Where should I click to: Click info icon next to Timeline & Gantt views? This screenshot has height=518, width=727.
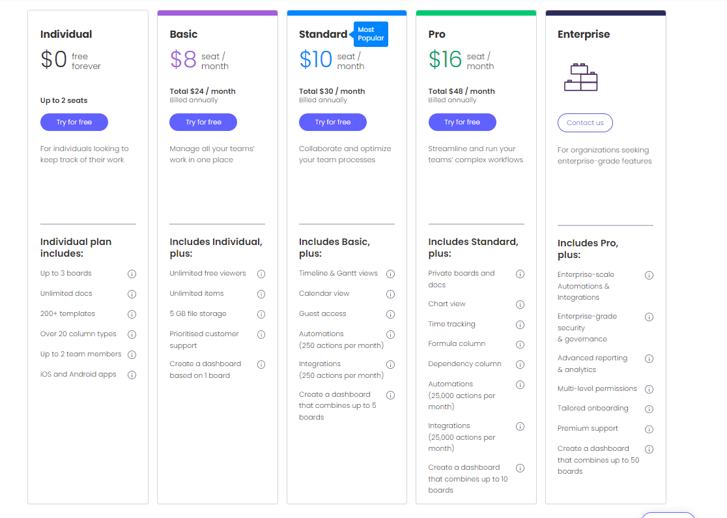390,274
